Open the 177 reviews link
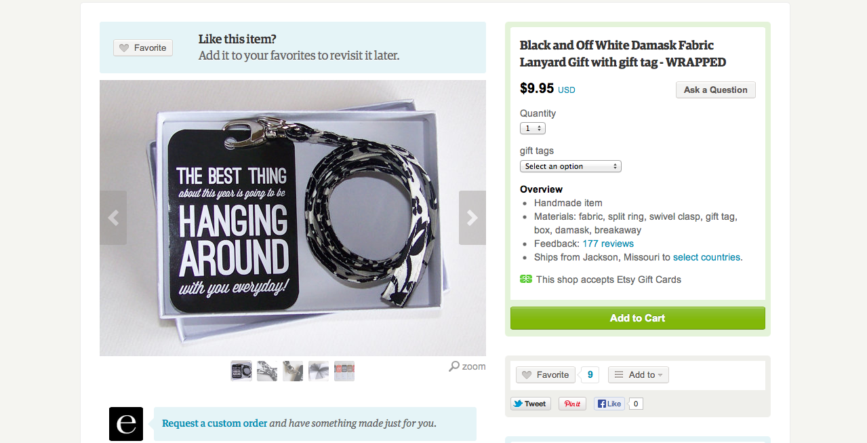 click(608, 244)
